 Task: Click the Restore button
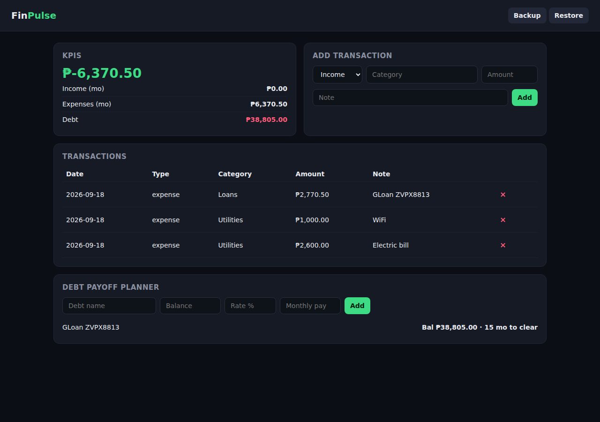coord(569,15)
